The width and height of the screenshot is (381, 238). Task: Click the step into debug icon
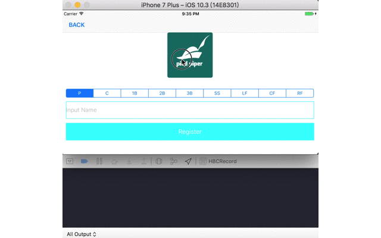coord(129,161)
